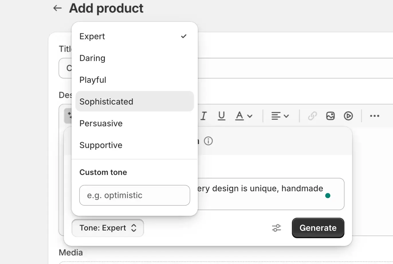Open the text color dropdown

[x=244, y=116]
